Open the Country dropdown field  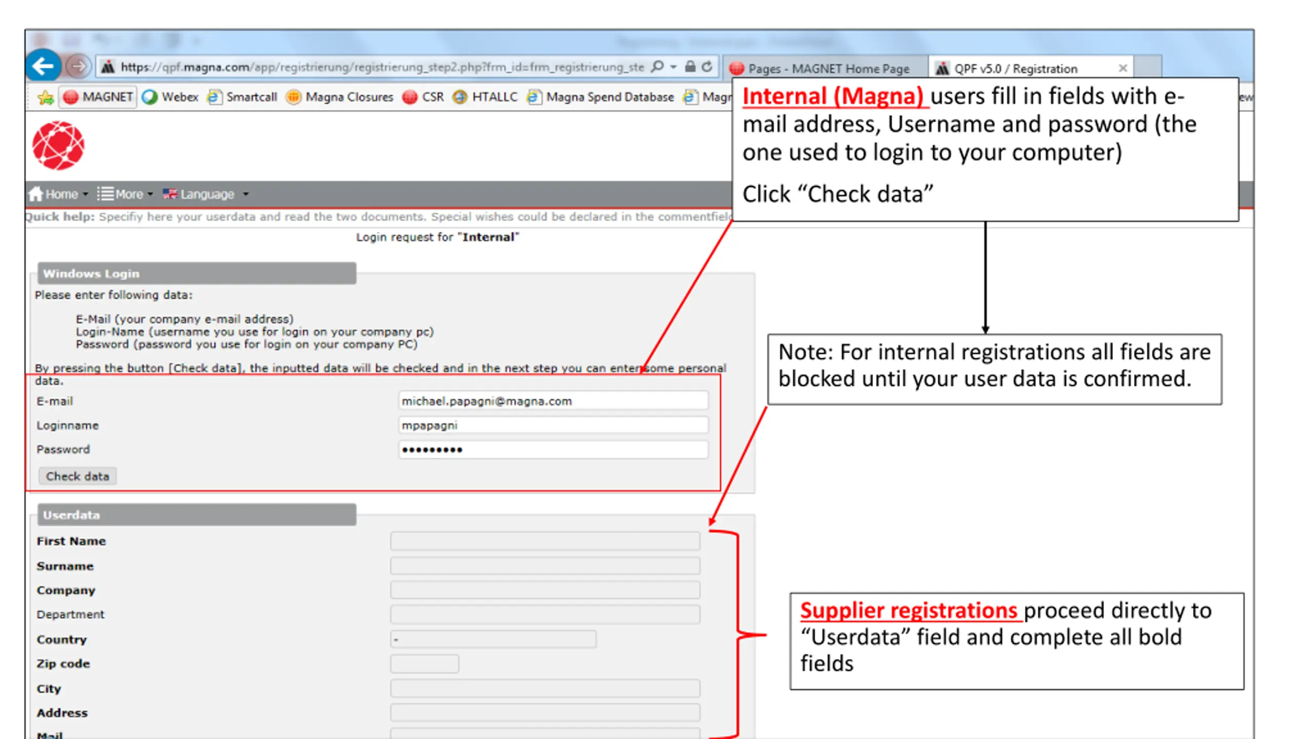[x=493, y=639]
